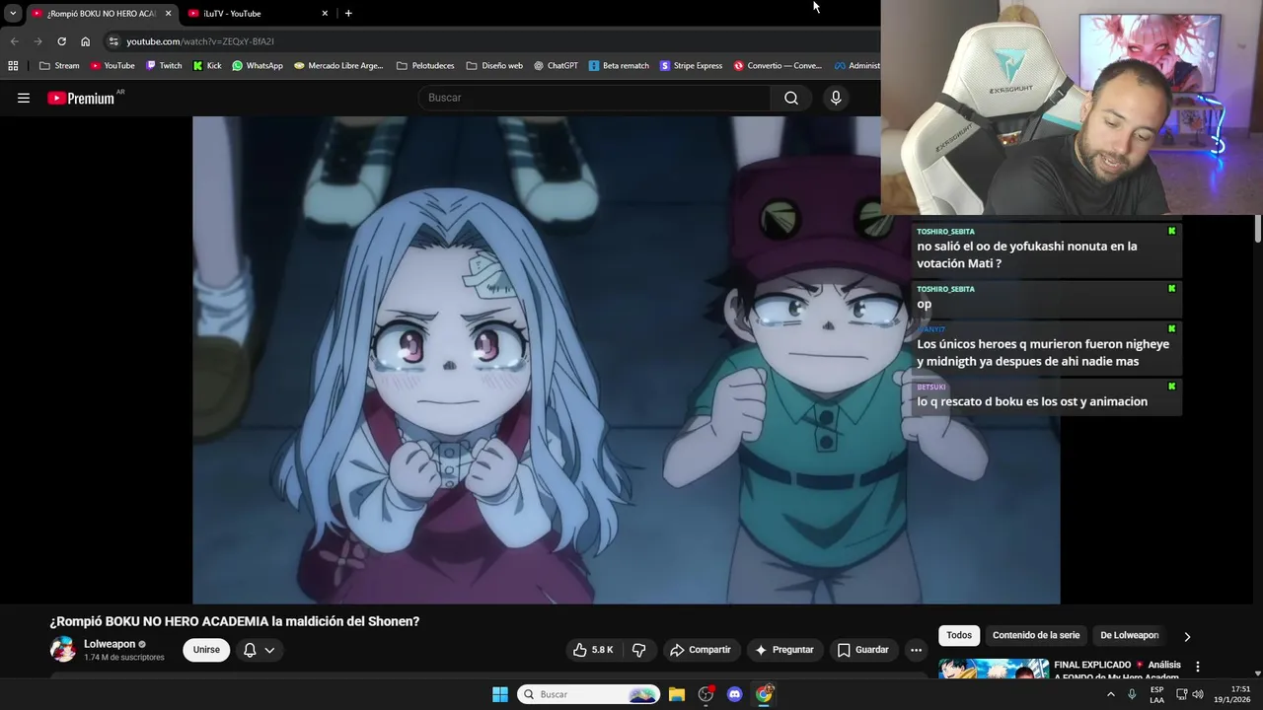
Task: Open Lolweapon channel avatar
Action: pyautogui.click(x=62, y=649)
